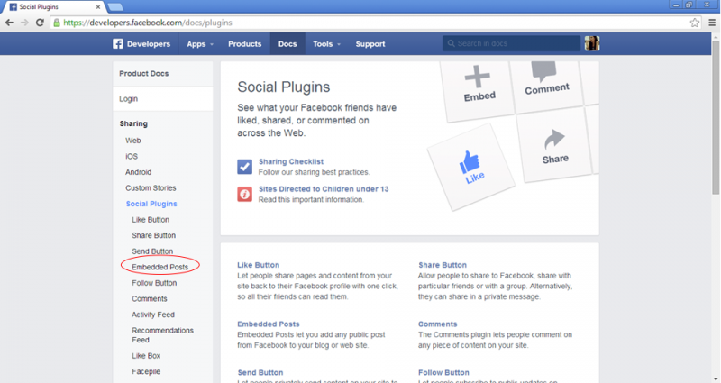This screenshot has width=721, height=383.
Task: Open Follow Button heading link in content
Action: coord(443,373)
